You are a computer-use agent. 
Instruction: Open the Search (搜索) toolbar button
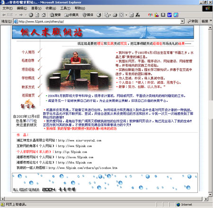(55, 15)
